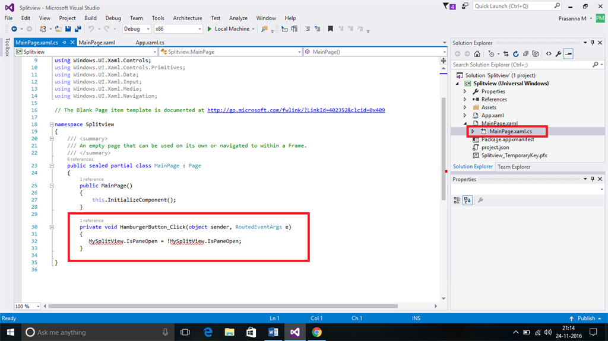This screenshot has width=608, height=341.
Task: Click the bookmark icon in toolbar
Action: coord(331,28)
